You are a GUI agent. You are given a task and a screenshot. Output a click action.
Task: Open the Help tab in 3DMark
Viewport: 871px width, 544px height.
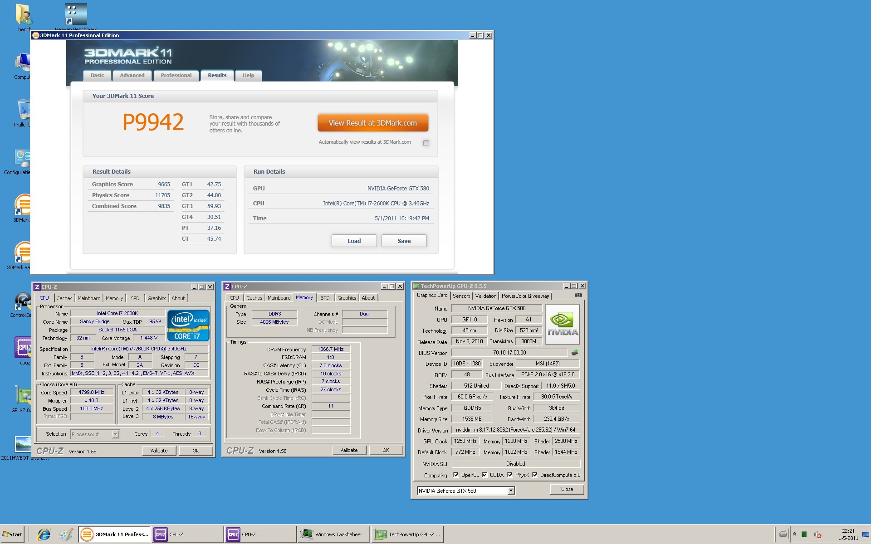point(248,75)
